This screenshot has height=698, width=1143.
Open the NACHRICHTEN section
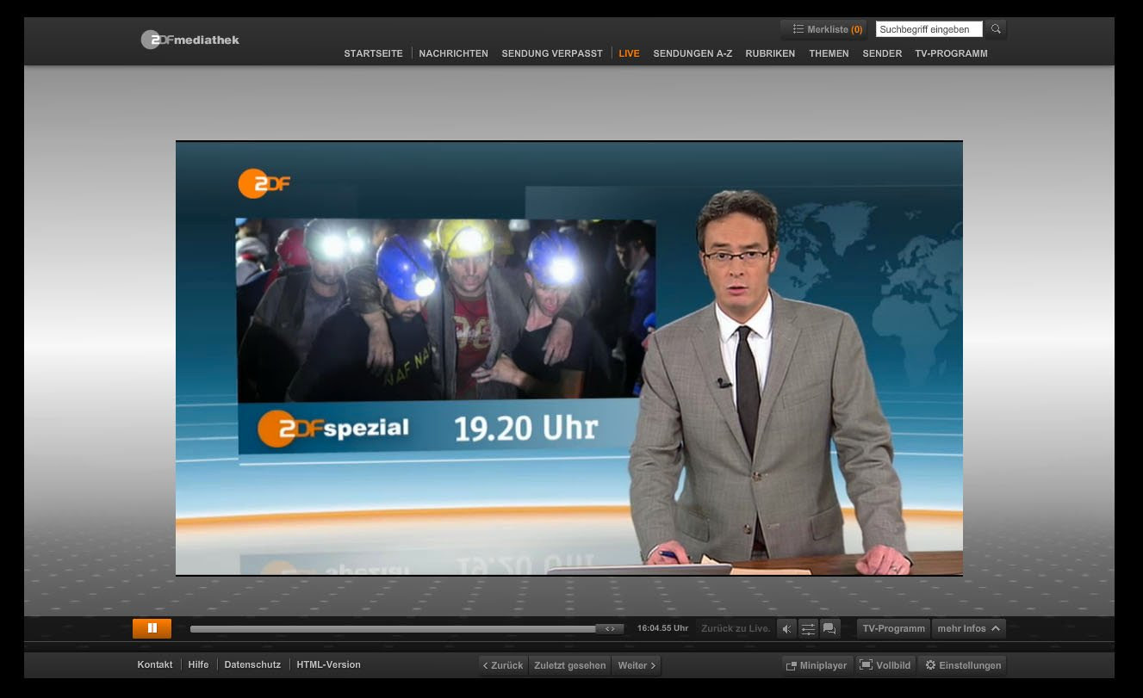[453, 53]
